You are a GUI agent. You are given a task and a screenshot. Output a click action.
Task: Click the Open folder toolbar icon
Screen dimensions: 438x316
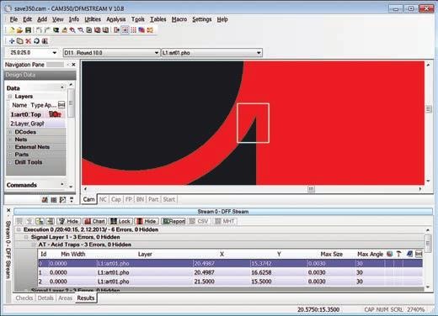(x=19, y=30)
